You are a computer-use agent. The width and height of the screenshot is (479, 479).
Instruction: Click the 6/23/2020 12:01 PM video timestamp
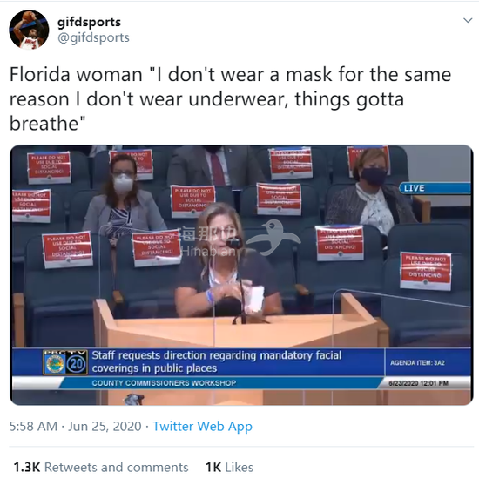(418, 383)
